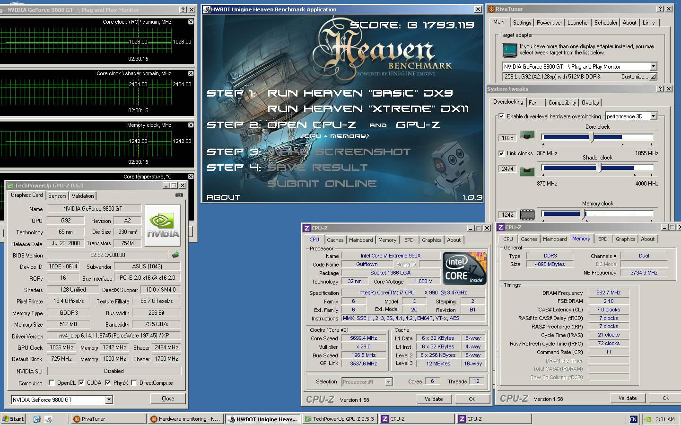
Task: Click the help button on hardware monitoring window
Action: [x=183, y=10]
